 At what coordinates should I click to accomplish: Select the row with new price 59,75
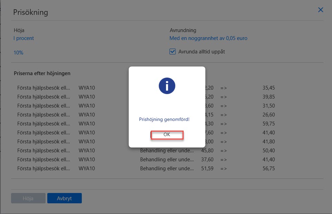(x=146, y=123)
